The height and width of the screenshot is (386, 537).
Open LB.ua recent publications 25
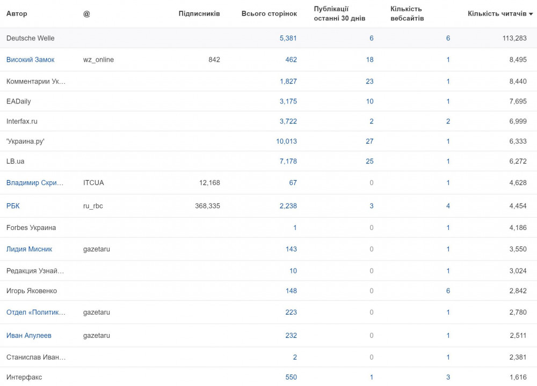(x=369, y=161)
